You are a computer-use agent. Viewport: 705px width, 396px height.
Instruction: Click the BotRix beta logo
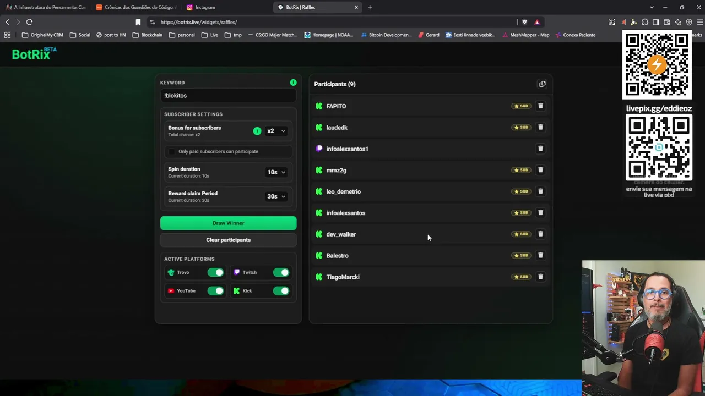pos(34,53)
